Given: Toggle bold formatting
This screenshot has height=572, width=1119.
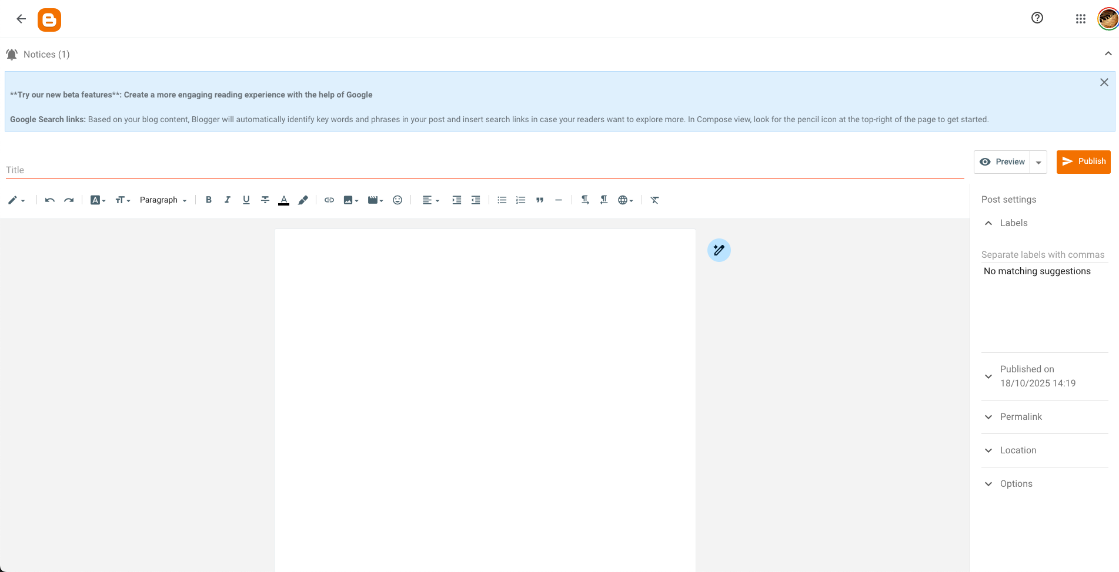Looking at the screenshot, I should (208, 200).
